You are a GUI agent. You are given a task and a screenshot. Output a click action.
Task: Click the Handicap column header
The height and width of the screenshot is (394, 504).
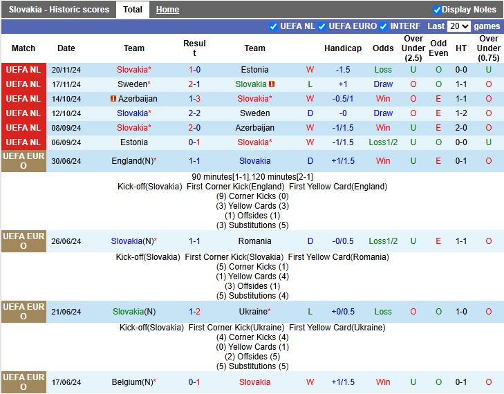343,48
